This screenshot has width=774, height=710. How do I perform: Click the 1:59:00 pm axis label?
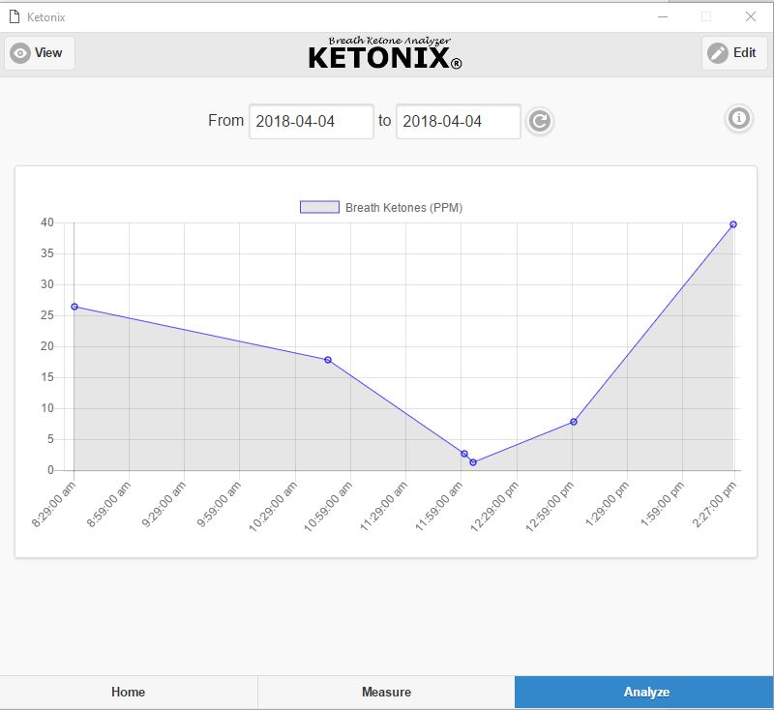pyautogui.click(x=663, y=504)
